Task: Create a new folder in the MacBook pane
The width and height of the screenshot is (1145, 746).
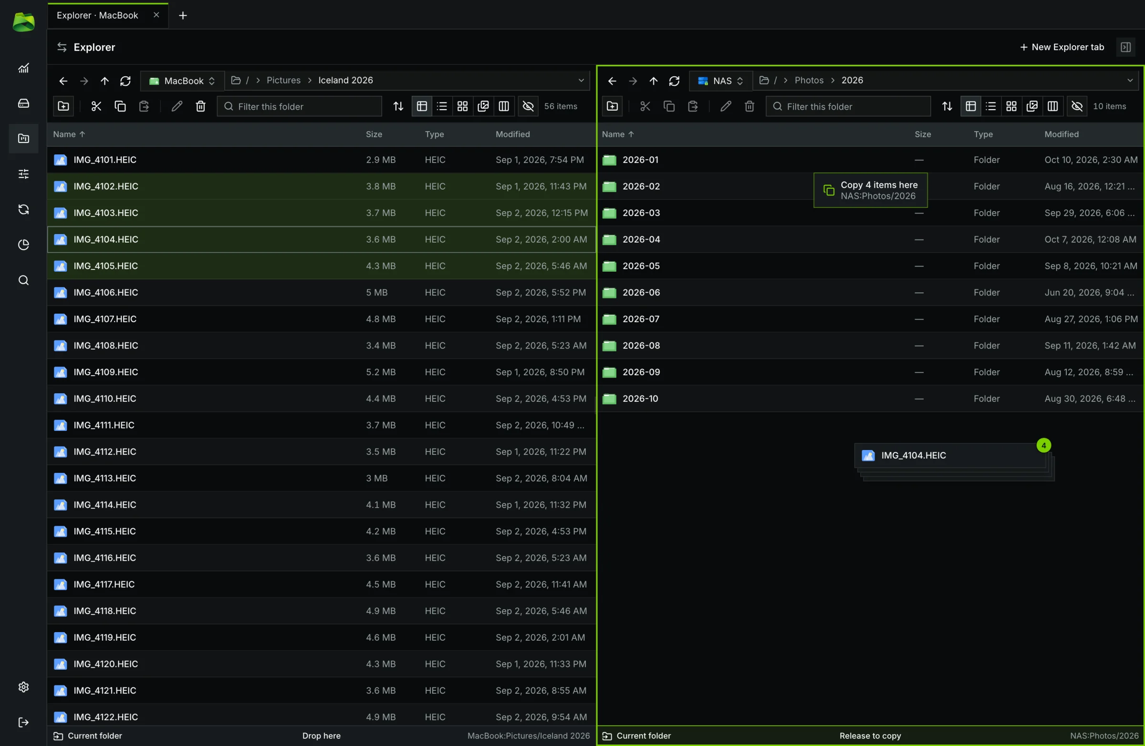Action: (63, 106)
